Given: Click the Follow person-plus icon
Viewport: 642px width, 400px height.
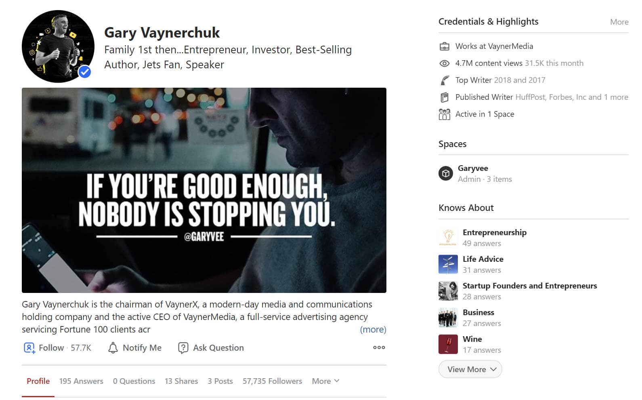Looking at the screenshot, I should point(29,348).
